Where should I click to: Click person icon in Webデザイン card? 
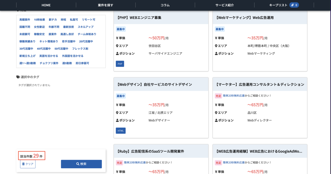[x=117, y=120]
